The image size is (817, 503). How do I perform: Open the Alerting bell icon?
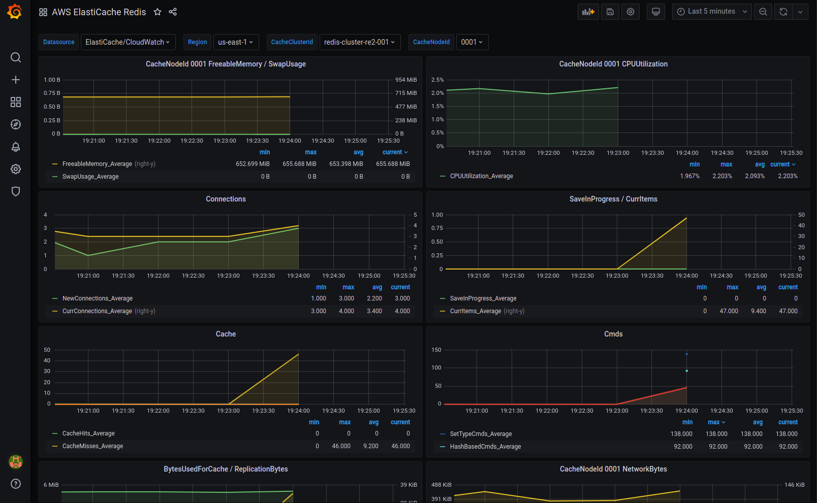16,147
